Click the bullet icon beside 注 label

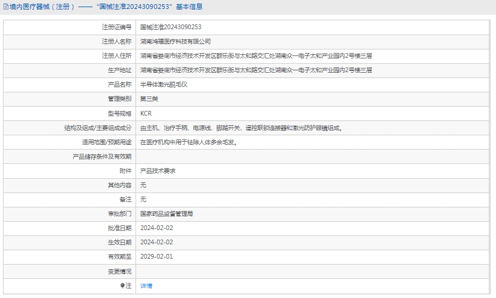(122, 285)
